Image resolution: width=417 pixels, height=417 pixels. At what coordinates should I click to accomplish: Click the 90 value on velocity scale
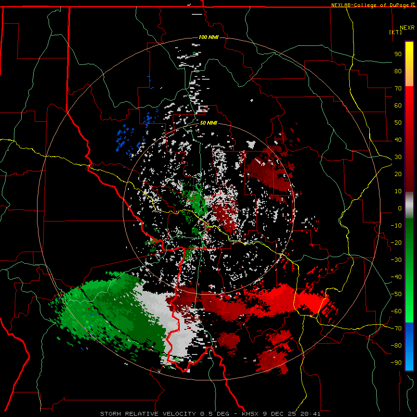click(x=398, y=54)
